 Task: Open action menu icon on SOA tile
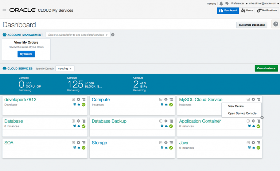84,143
